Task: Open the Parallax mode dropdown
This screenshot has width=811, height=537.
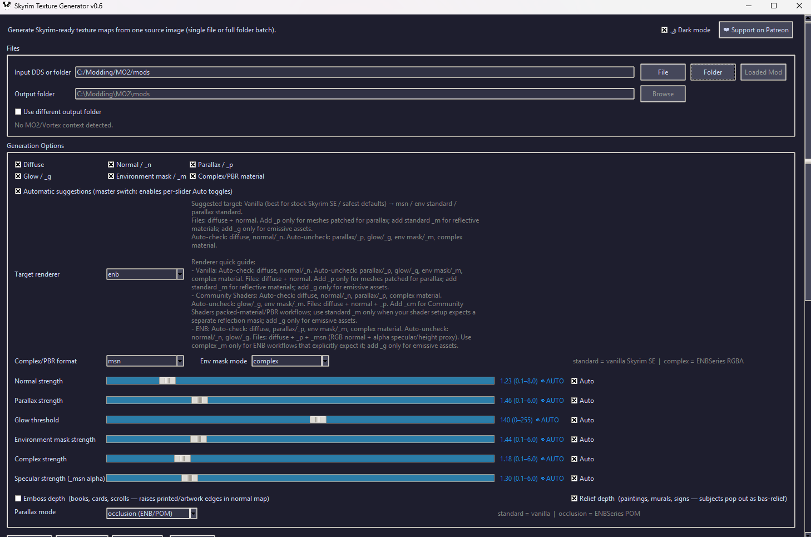Action: coord(152,514)
